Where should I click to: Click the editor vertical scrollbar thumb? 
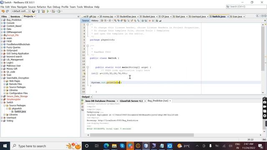(x=263, y=48)
